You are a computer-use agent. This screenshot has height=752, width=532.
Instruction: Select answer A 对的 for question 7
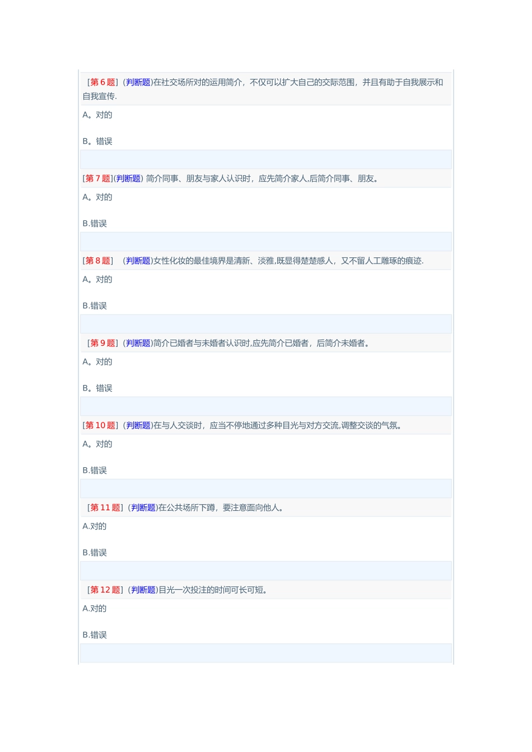click(97, 197)
